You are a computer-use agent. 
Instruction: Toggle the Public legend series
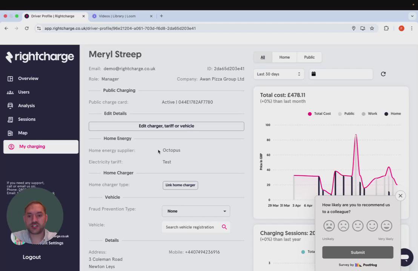346,114
